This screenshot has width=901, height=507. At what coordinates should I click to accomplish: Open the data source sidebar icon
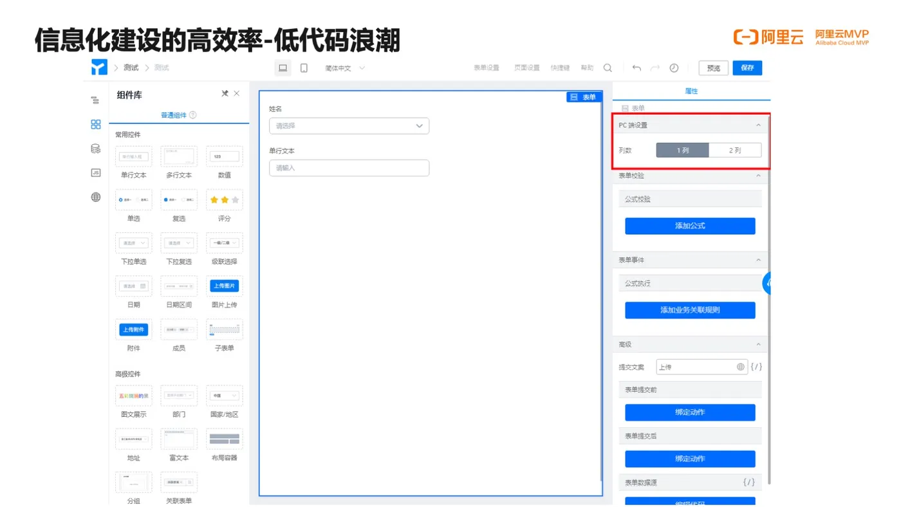click(95, 149)
